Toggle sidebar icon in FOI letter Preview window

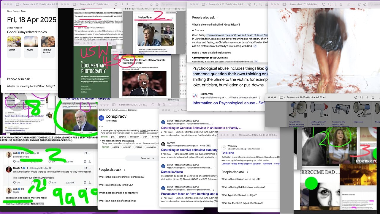pos(74,4)
